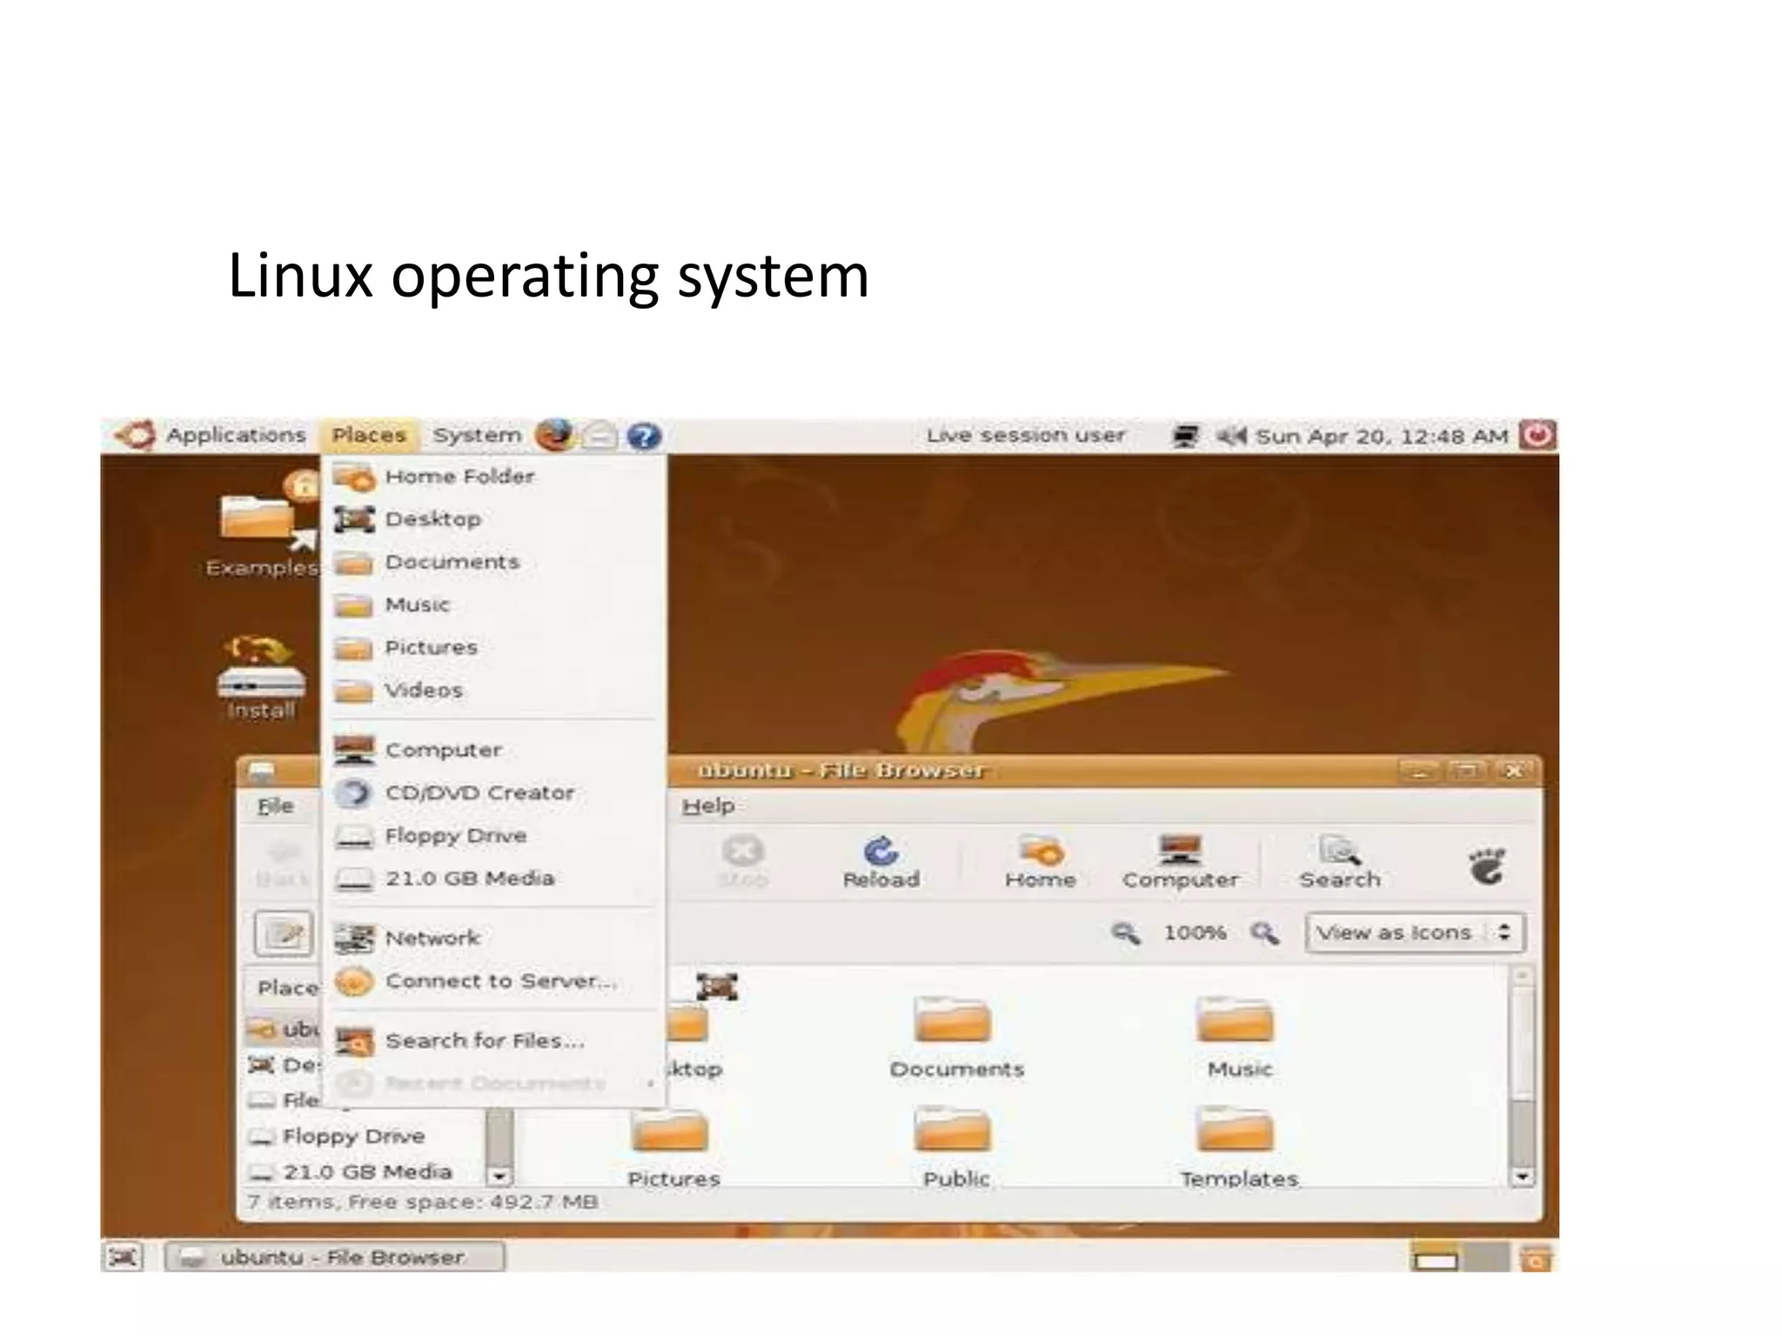
Task: Click the workspace switcher first workspace
Action: [x=1435, y=1259]
